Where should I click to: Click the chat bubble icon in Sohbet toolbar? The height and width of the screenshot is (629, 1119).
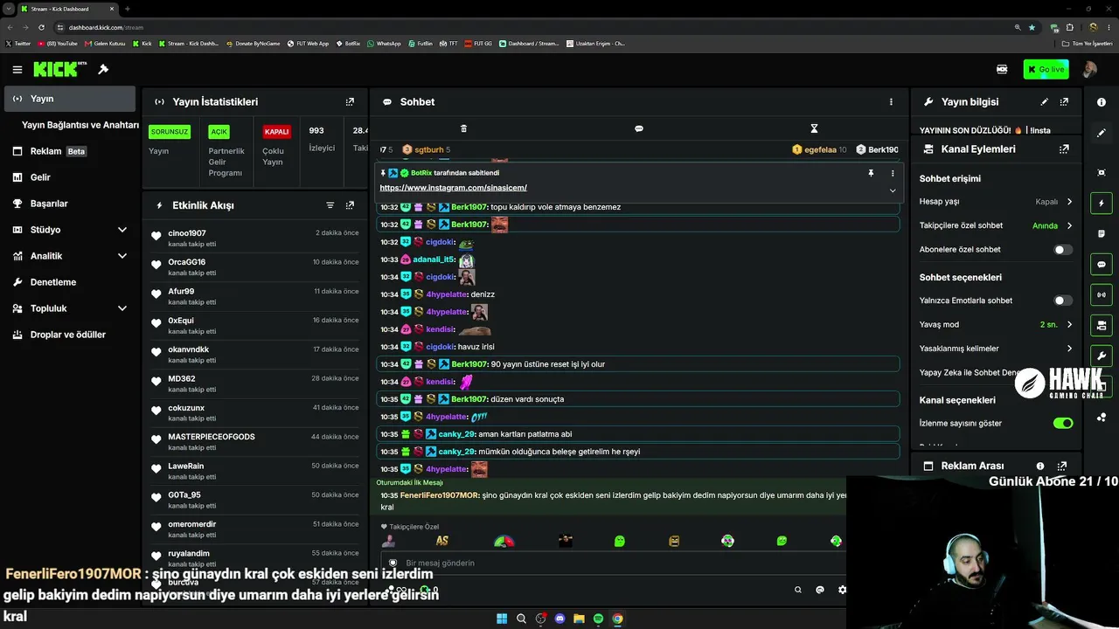[639, 128]
